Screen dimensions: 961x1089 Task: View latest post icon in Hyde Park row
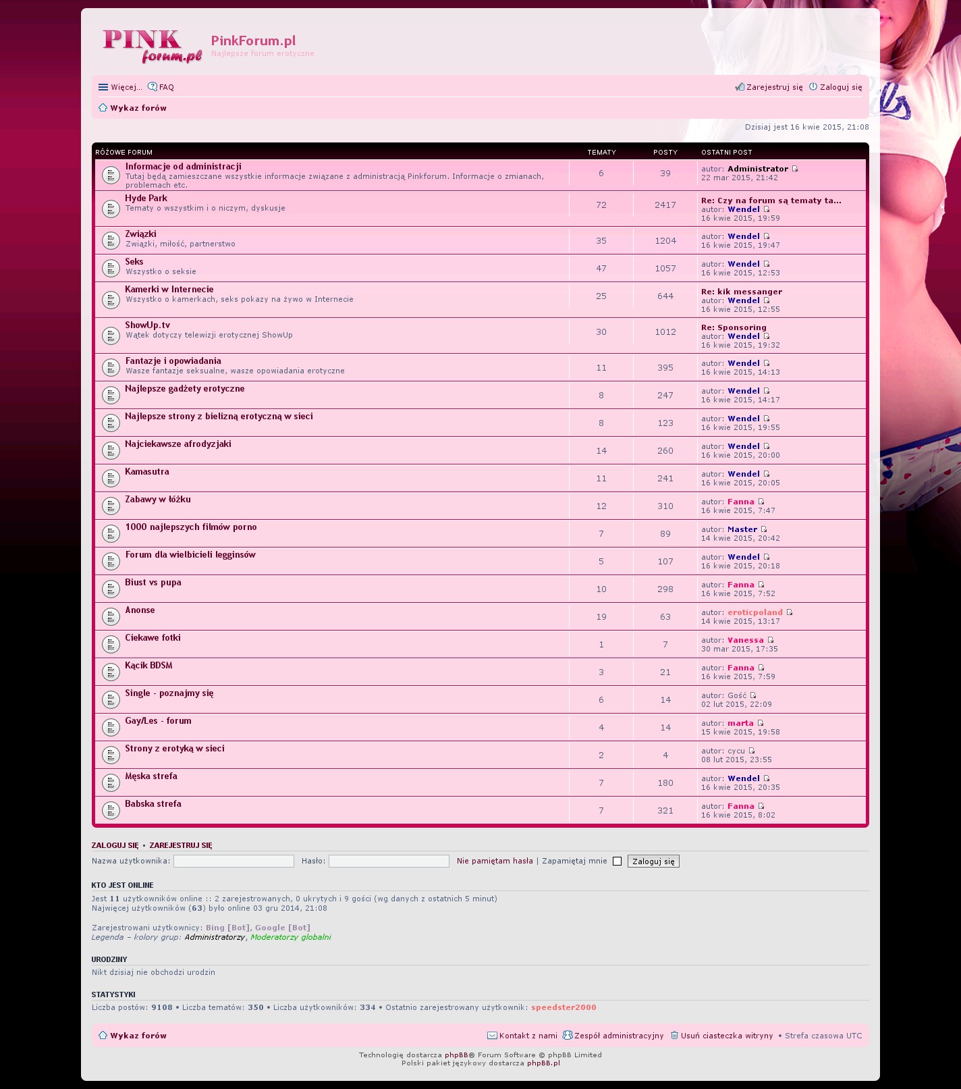[767, 209]
